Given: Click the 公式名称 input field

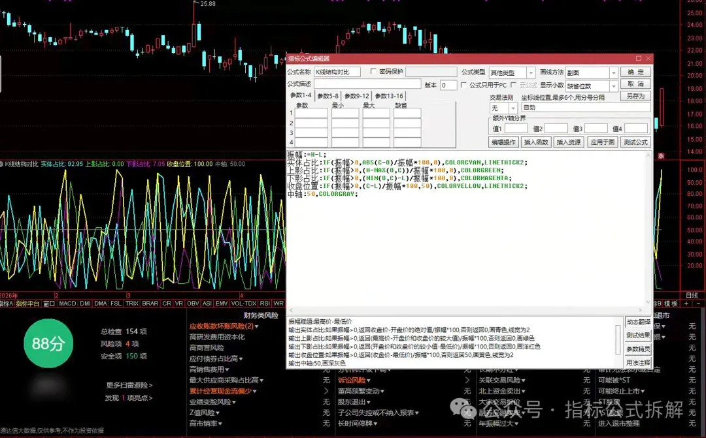Looking at the screenshot, I should click(x=337, y=72).
